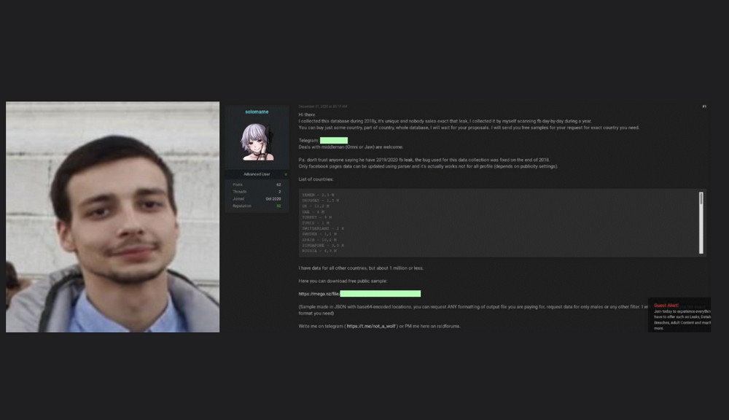Viewport: 729px width, 420px height.
Task: Click the post date timestamp
Action: [x=323, y=106]
